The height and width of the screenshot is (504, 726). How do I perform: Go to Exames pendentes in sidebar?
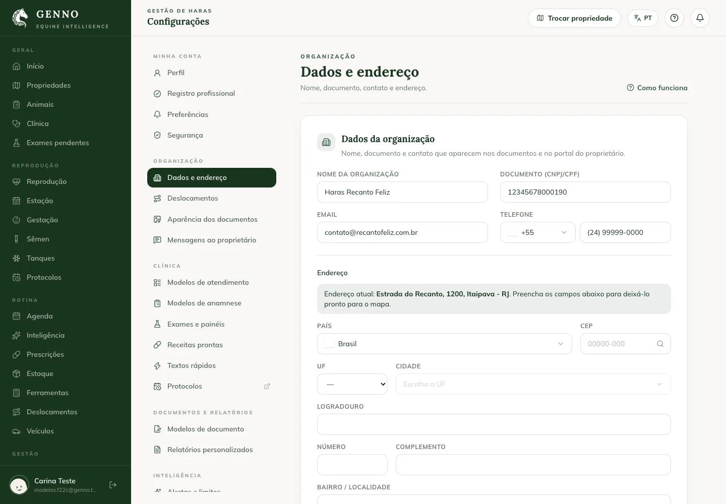[66, 143]
